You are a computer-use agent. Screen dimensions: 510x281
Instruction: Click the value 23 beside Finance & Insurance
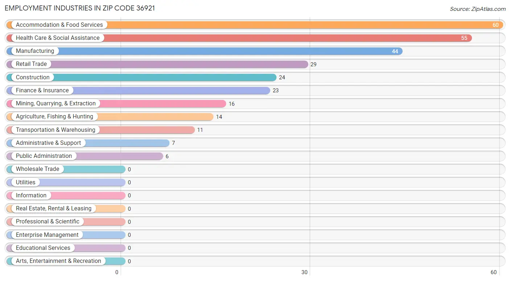pos(276,91)
